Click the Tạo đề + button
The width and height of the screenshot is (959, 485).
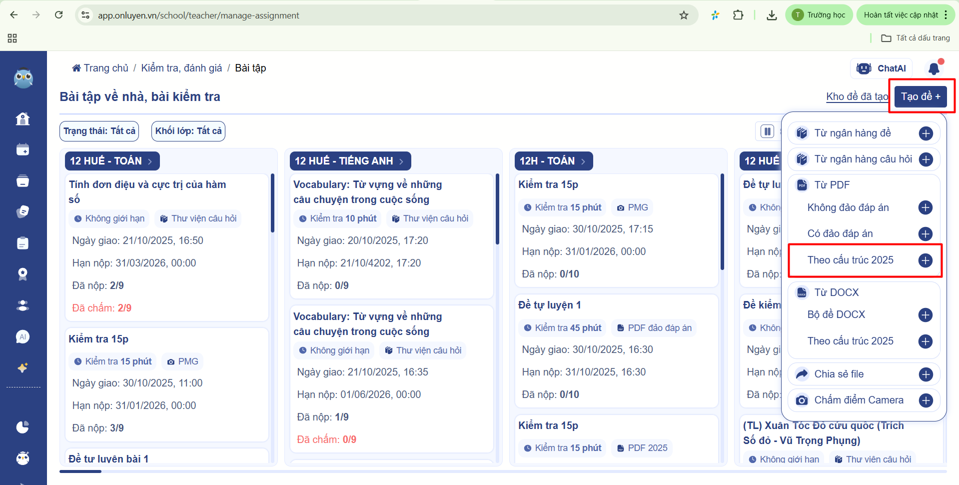point(920,96)
